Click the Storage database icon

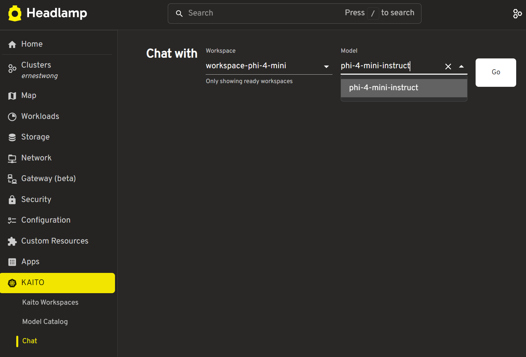12,137
